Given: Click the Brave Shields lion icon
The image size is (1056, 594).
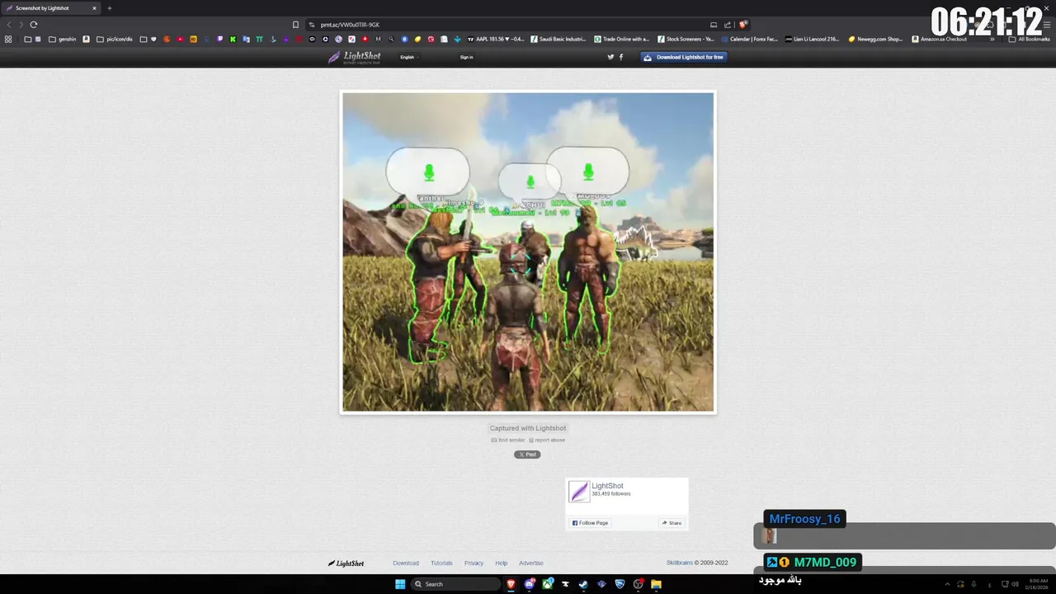Looking at the screenshot, I should click(x=743, y=25).
